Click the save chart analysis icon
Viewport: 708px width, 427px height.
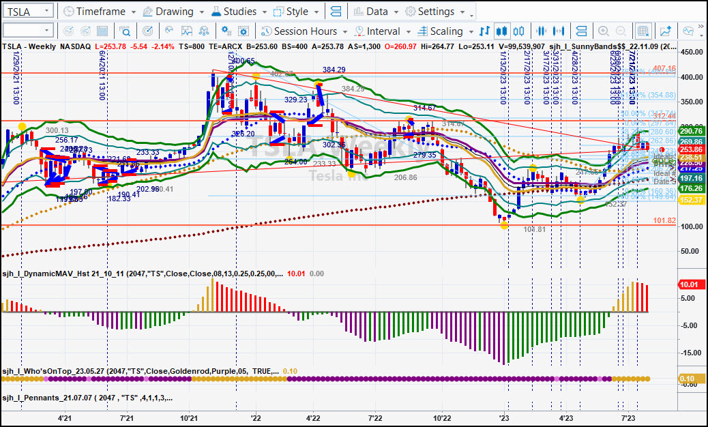186,31
